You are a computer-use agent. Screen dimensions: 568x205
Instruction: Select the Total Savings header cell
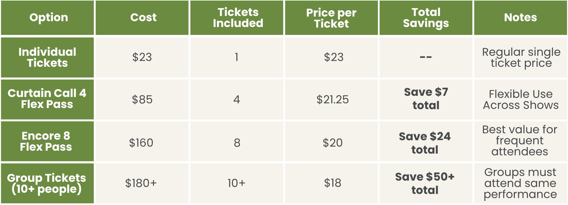click(x=426, y=18)
